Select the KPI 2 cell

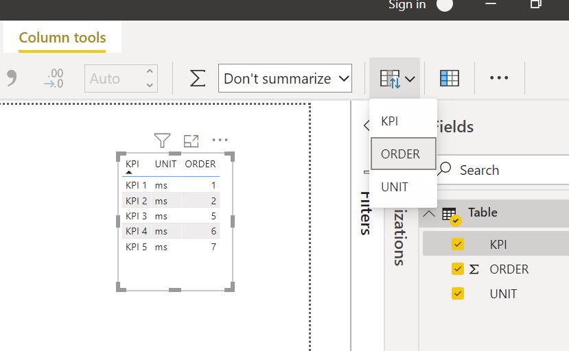(x=136, y=201)
